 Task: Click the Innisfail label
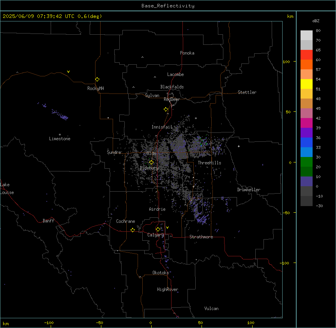[x=162, y=127]
